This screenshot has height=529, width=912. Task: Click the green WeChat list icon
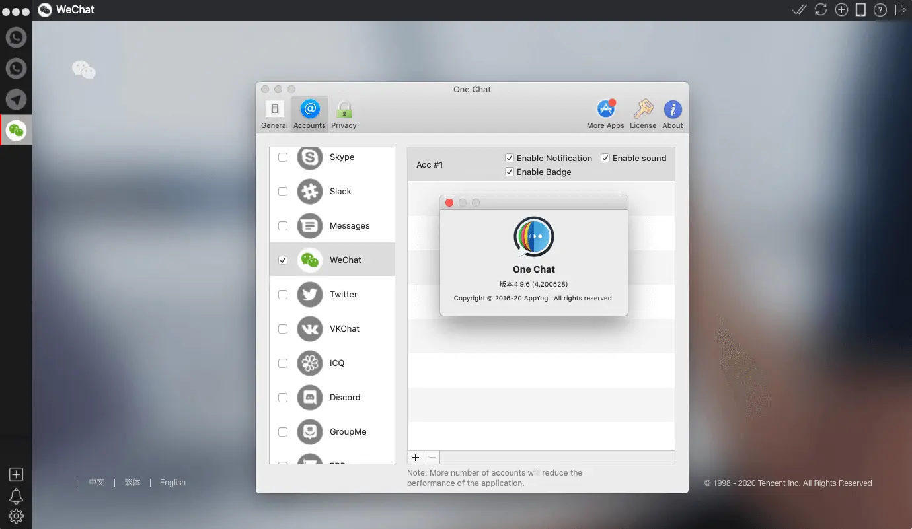pyautogui.click(x=309, y=260)
